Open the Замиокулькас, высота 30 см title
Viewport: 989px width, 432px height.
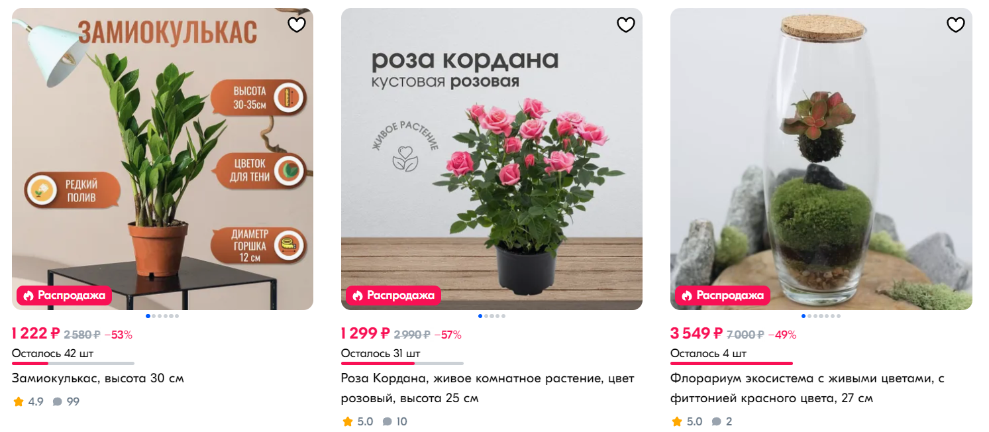click(98, 378)
